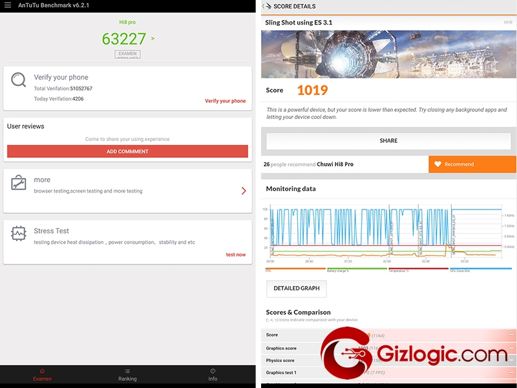
Task: Tap the Examen home icon in bottom bar
Action: coord(42,371)
